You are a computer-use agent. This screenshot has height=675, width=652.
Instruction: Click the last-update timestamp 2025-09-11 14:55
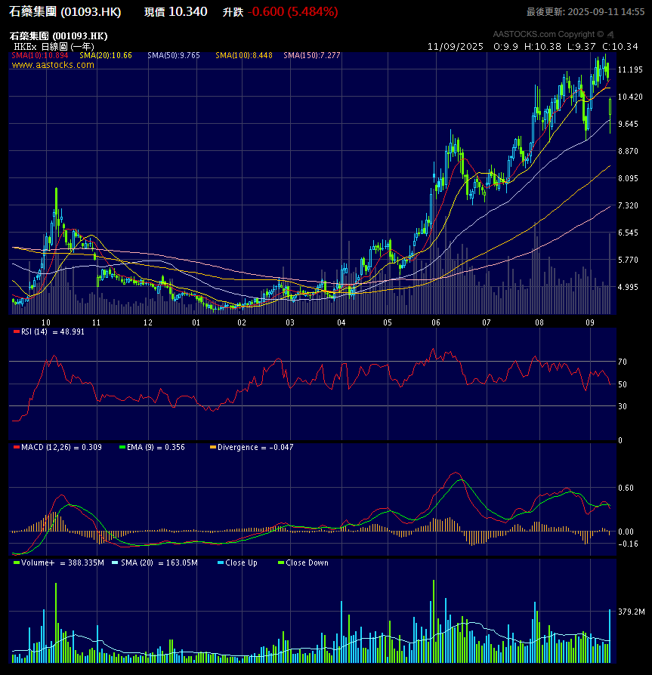click(606, 12)
